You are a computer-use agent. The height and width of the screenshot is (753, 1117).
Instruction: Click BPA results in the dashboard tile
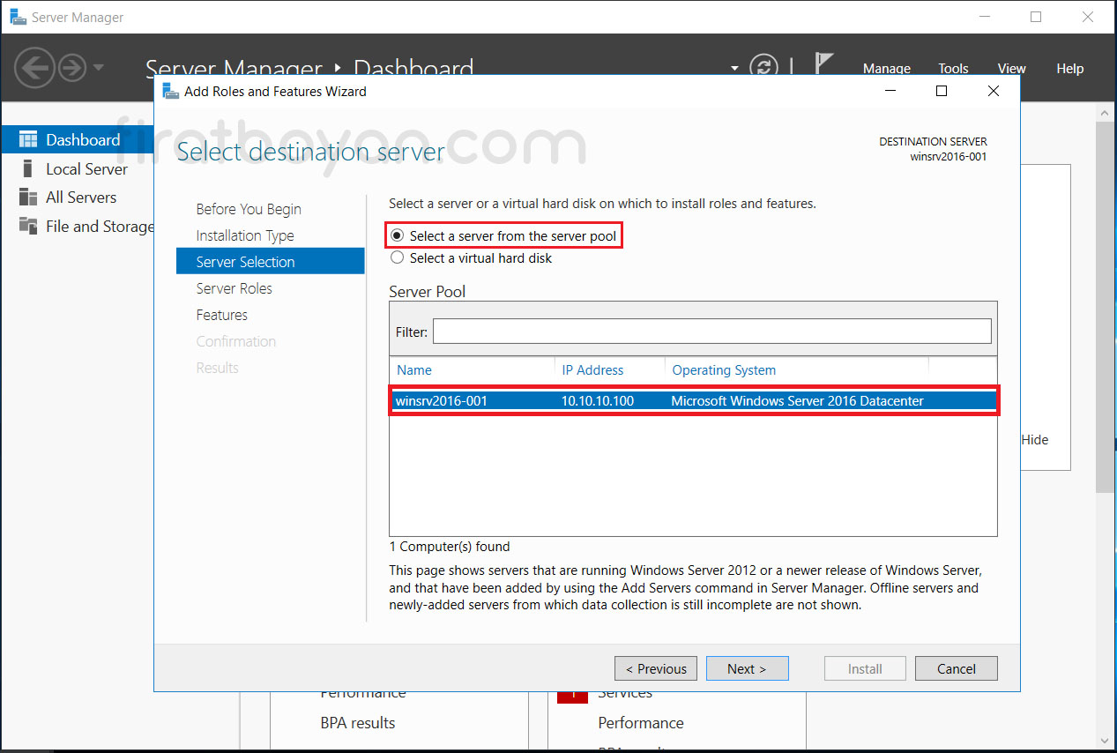pyautogui.click(x=358, y=723)
